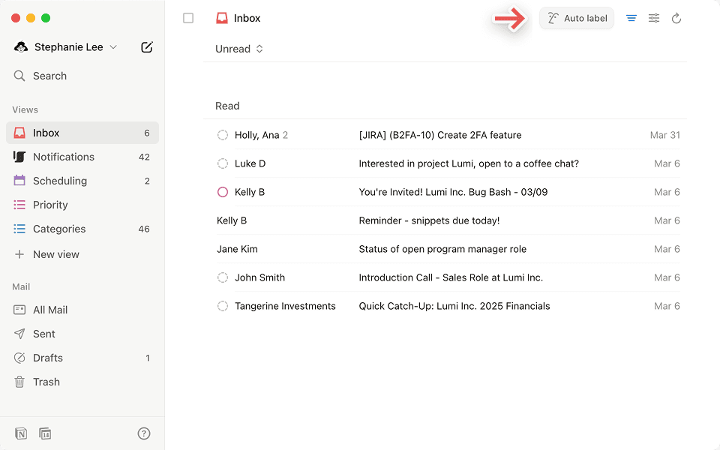Image resolution: width=720 pixels, height=450 pixels.
Task: Open the Drafts folder
Action: coord(48,358)
